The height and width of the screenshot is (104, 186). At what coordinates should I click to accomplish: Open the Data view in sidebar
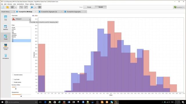(x=6, y=18)
